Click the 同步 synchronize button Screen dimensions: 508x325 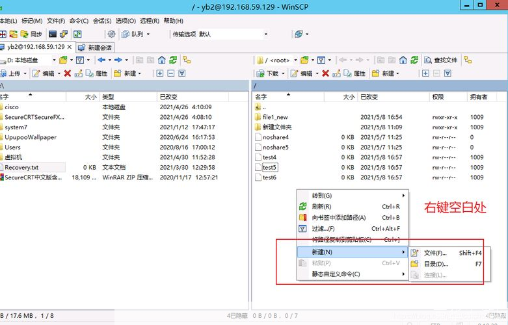click(32, 34)
